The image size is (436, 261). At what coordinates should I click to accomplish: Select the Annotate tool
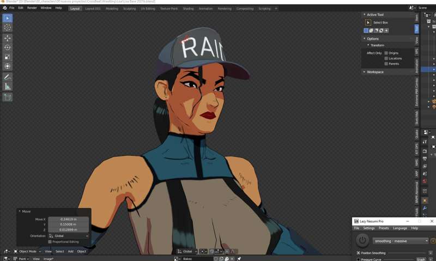(x=8, y=77)
